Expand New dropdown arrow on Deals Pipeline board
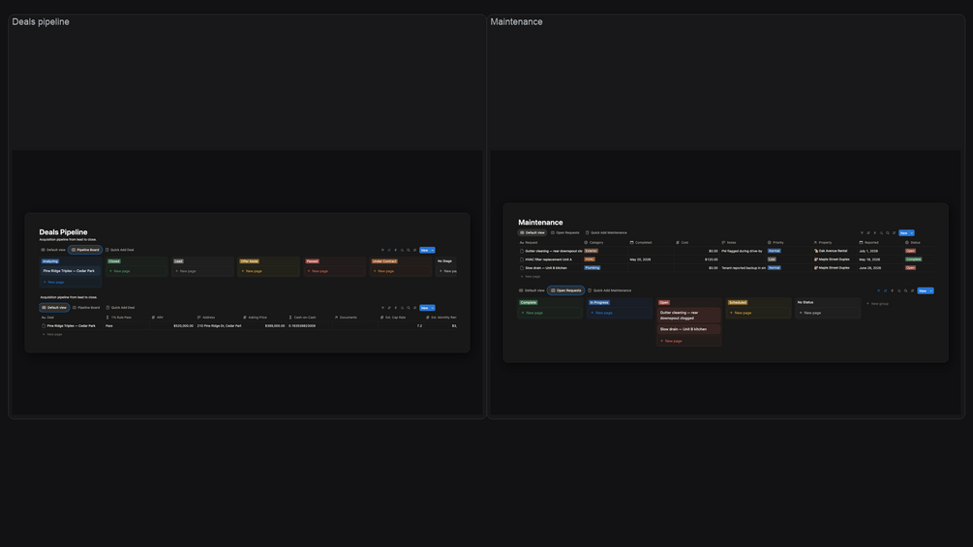This screenshot has width=973, height=547. pyautogui.click(x=433, y=250)
